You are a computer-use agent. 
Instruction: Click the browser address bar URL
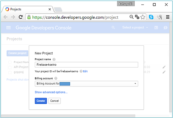(x=75, y=17)
